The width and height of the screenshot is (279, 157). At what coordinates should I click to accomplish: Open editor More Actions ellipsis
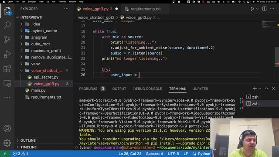pos(272,9)
